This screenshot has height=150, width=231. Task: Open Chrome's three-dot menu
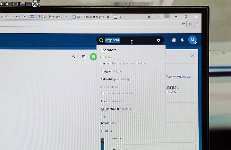[x=198, y=24]
